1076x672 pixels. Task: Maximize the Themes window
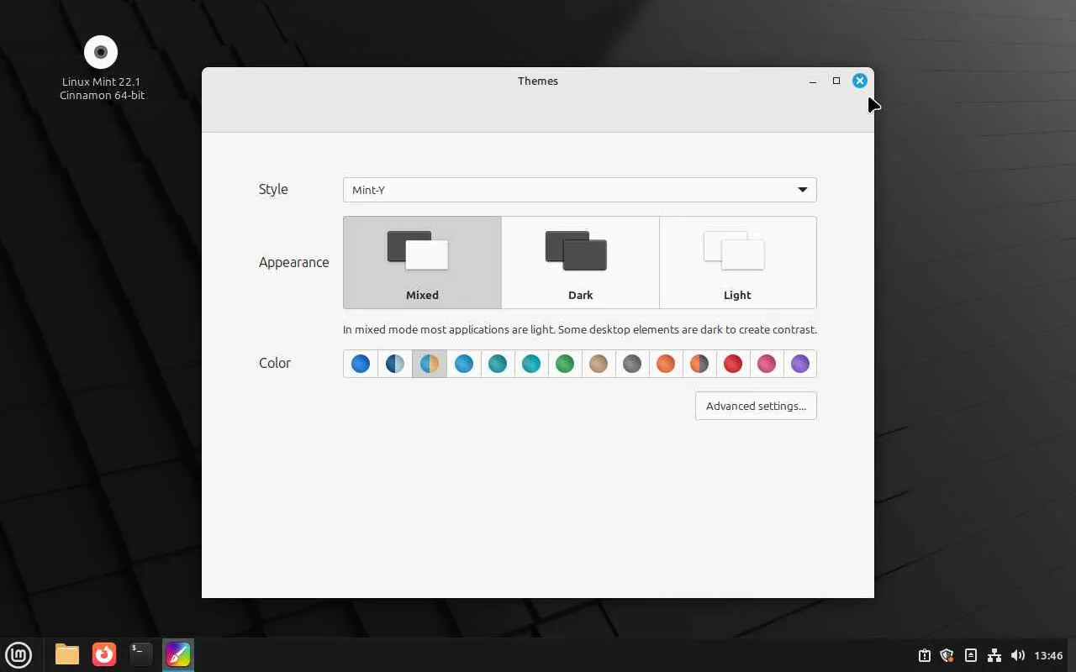[x=836, y=81]
